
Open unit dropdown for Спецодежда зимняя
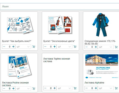pyautogui.click(x=106, y=47)
